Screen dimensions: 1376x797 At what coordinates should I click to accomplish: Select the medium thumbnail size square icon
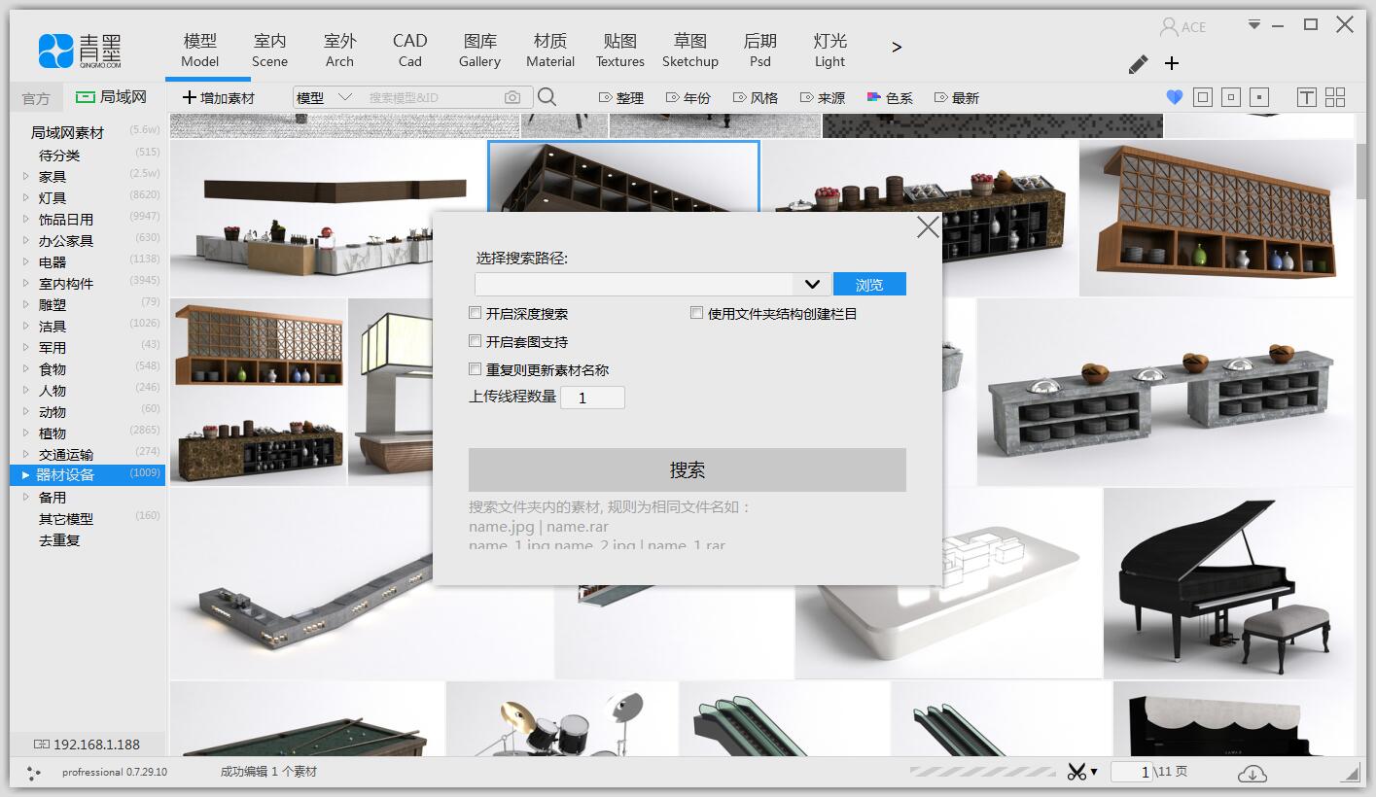coord(1231,97)
